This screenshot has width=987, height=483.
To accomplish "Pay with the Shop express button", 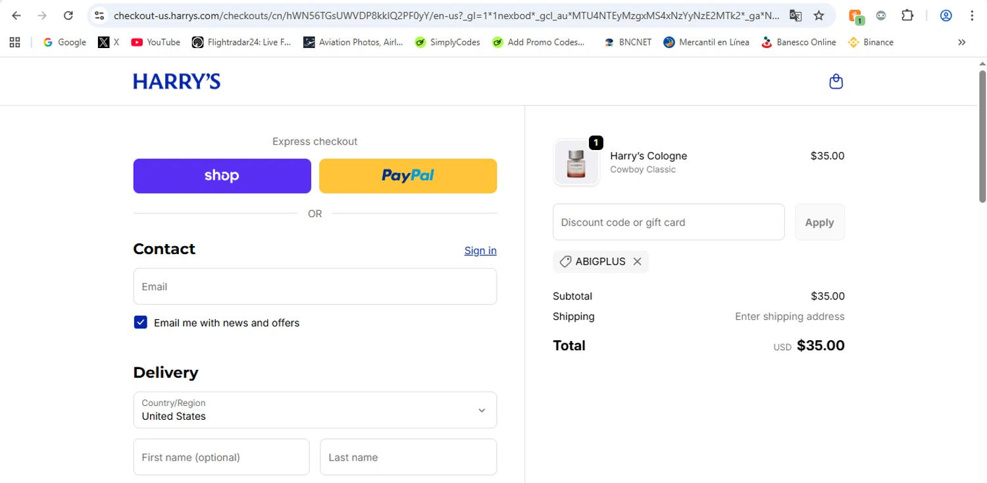I will 222,176.
